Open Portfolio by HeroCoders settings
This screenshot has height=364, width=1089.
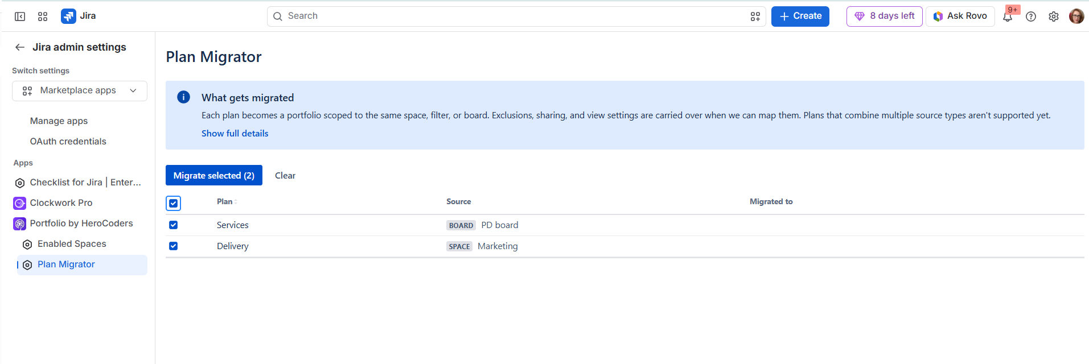point(81,224)
